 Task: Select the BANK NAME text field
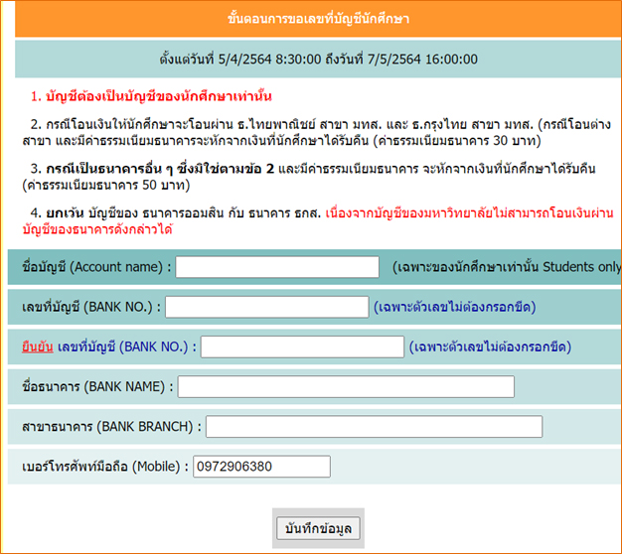point(346,386)
